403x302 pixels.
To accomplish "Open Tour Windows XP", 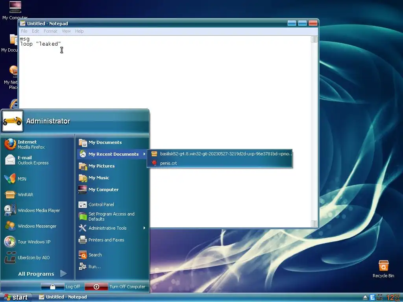I will [x=37, y=242].
